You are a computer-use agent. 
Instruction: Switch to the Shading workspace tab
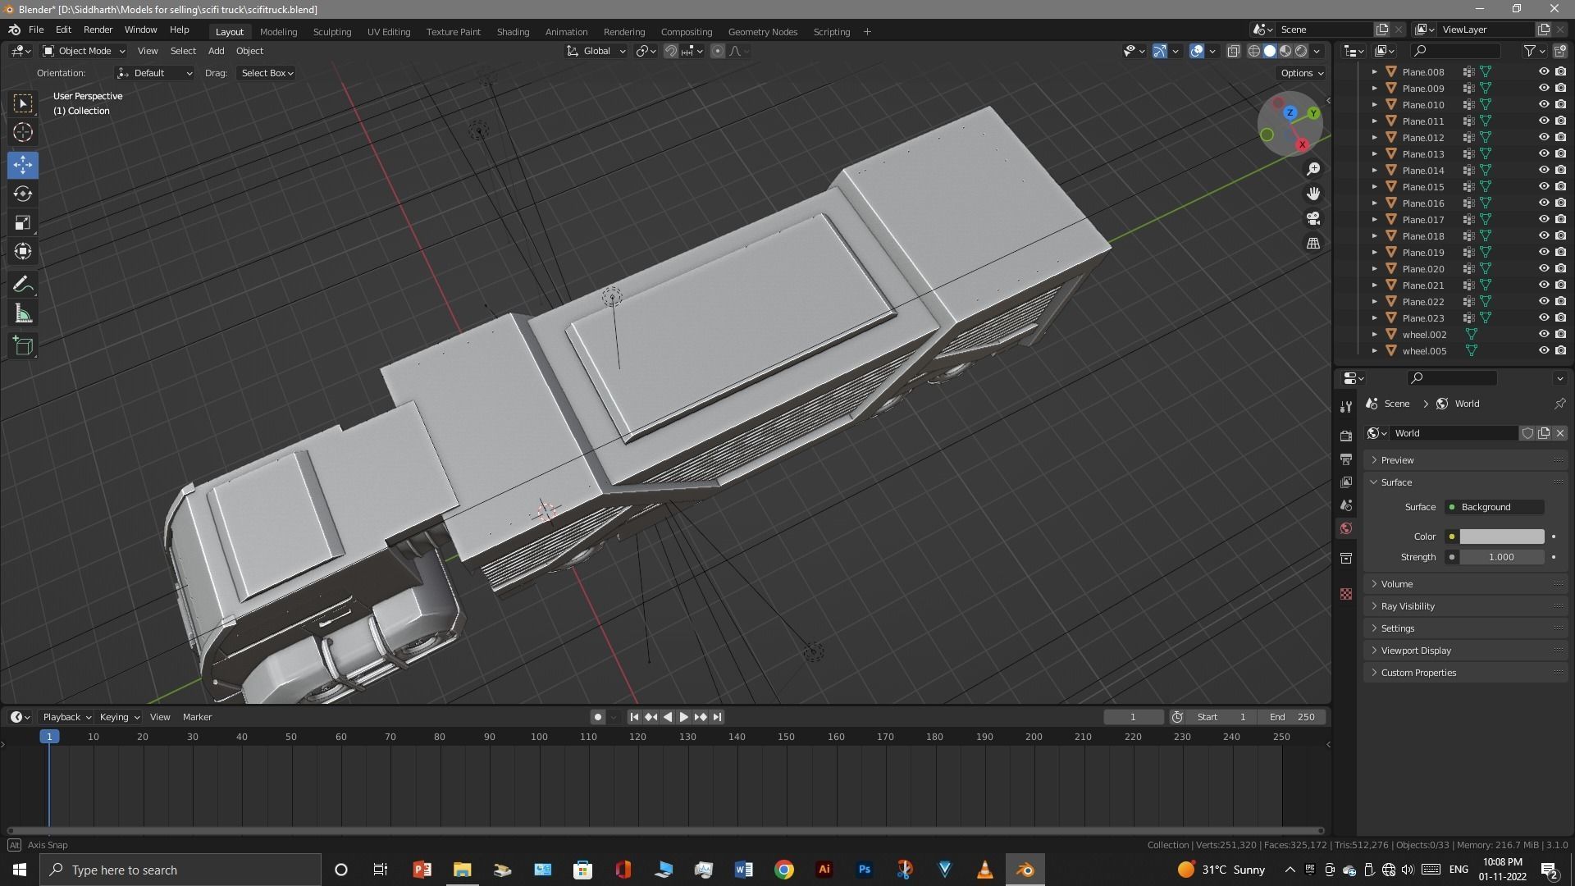tap(513, 31)
